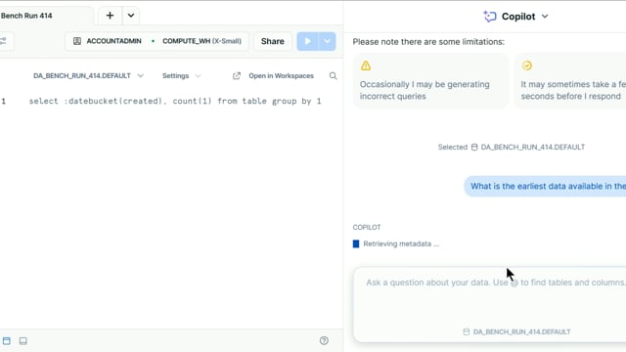The width and height of the screenshot is (626, 352).
Task: Expand the run options arrow
Action: [327, 41]
